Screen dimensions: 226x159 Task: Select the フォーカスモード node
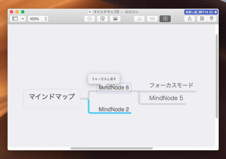point(171,85)
